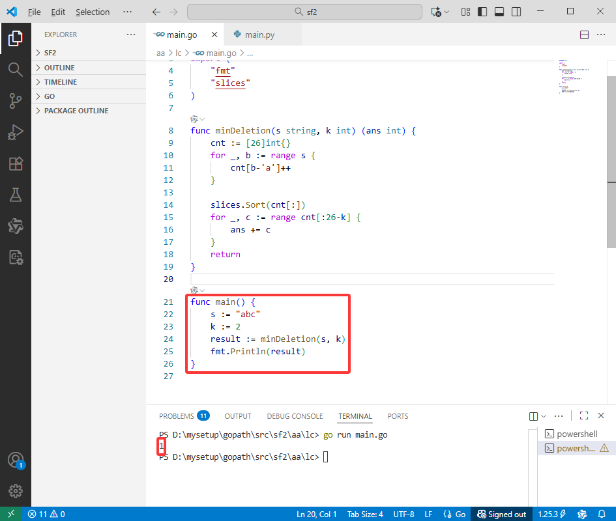Click aa breadcrumb folder
616x521 pixels.
pos(160,53)
